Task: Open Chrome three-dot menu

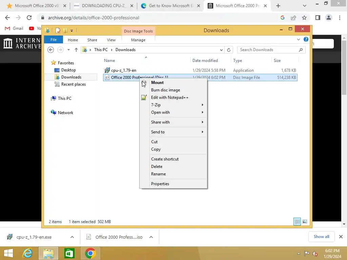Action: 340,18
